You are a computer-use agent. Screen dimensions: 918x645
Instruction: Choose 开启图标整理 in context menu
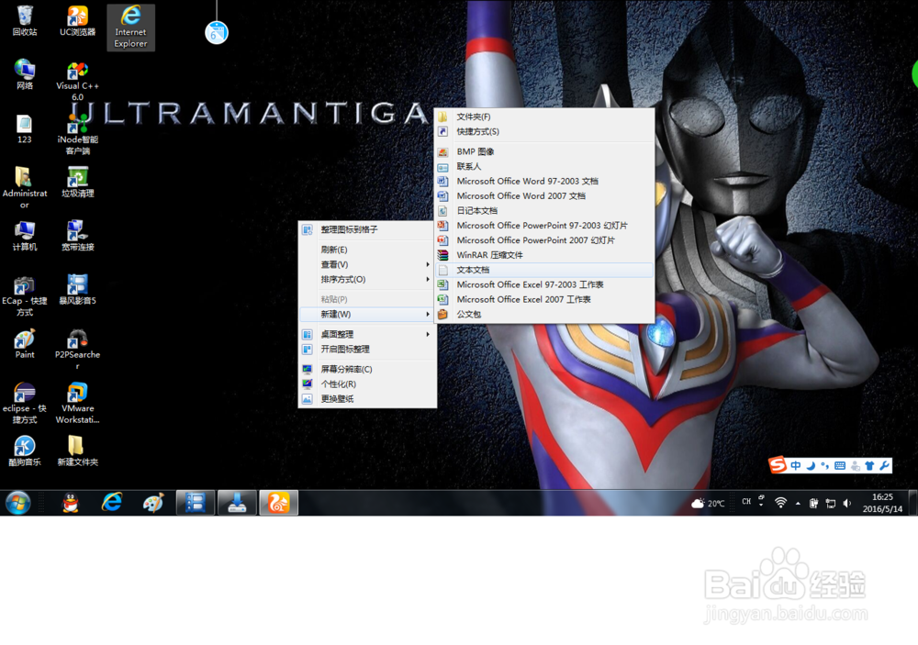tap(368, 349)
